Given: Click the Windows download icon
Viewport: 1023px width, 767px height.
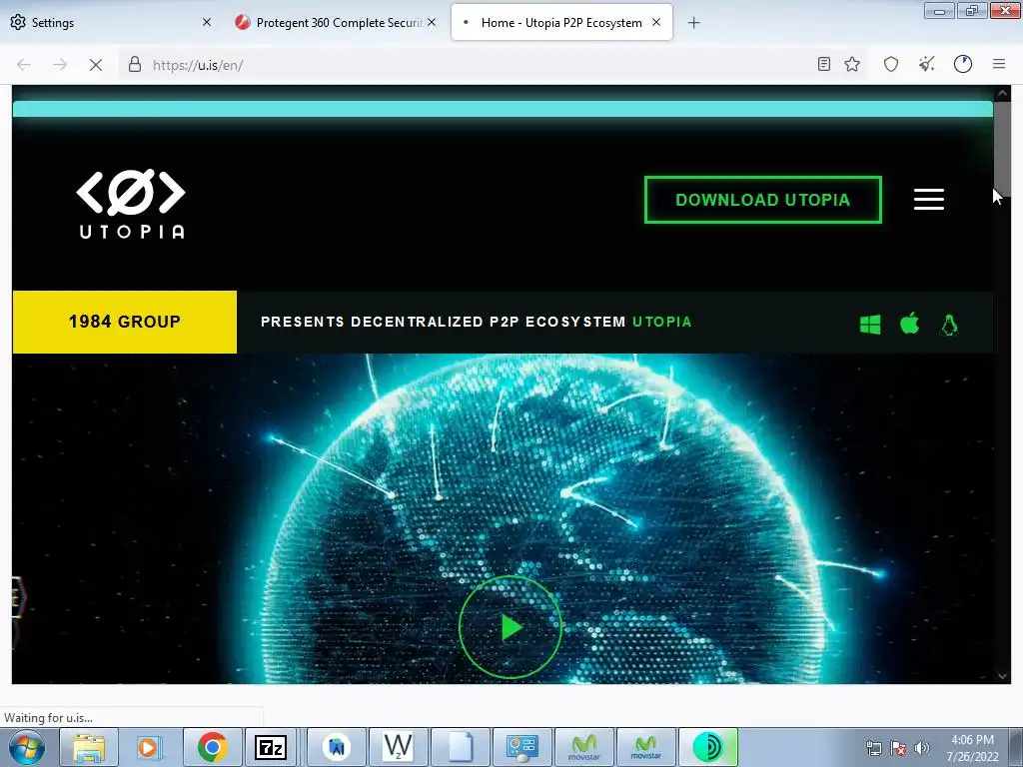Looking at the screenshot, I should click(x=870, y=324).
